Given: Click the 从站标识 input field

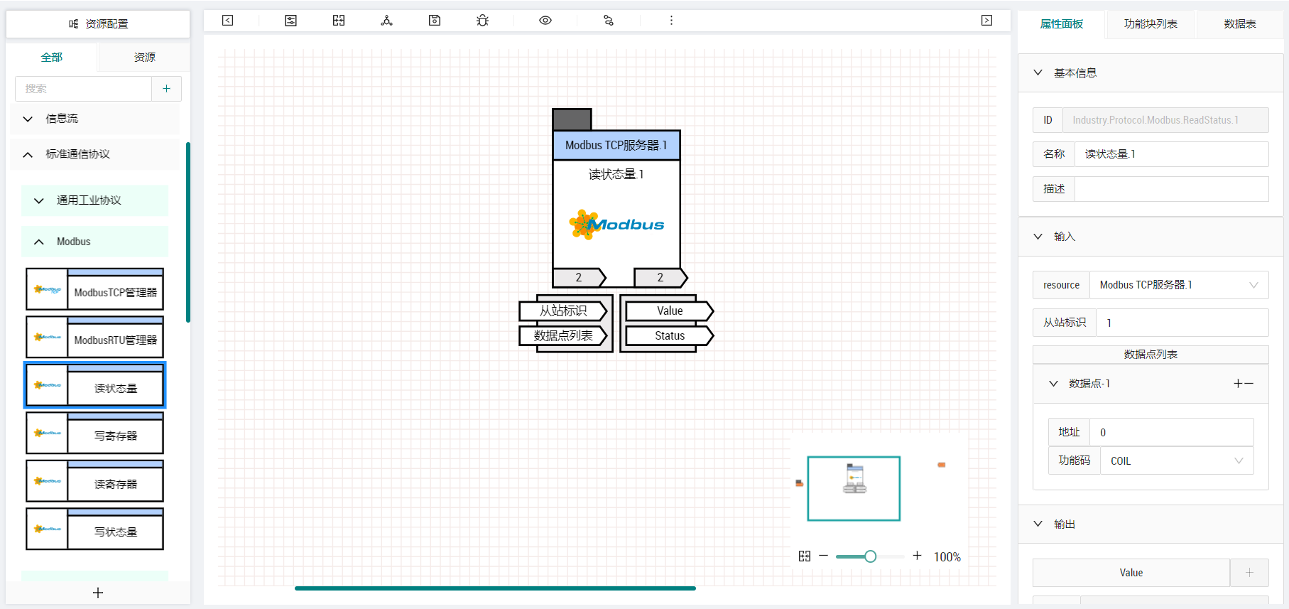Looking at the screenshot, I should (x=1182, y=323).
